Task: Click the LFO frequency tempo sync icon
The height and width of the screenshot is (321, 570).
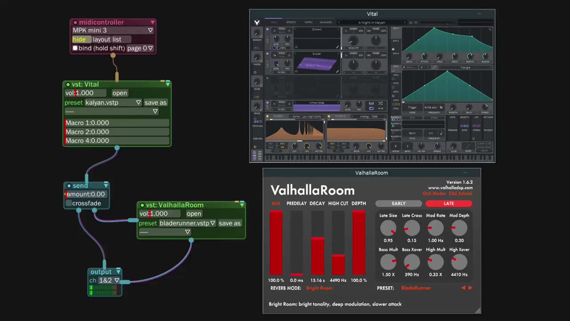Action: point(441,107)
